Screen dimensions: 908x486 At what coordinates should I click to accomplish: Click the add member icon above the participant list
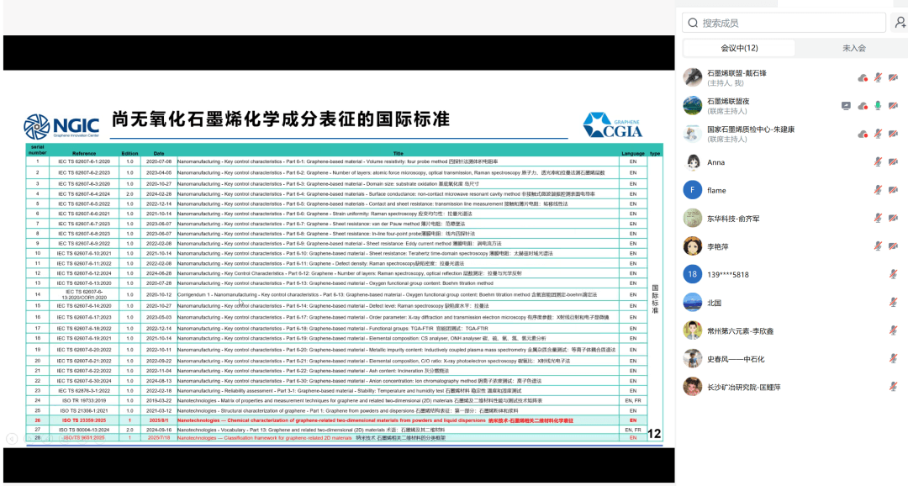pos(898,21)
